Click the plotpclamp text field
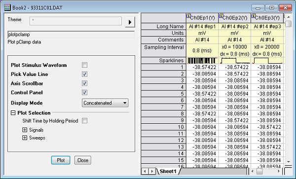The height and width of the screenshot is (179, 296). [71, 35]
